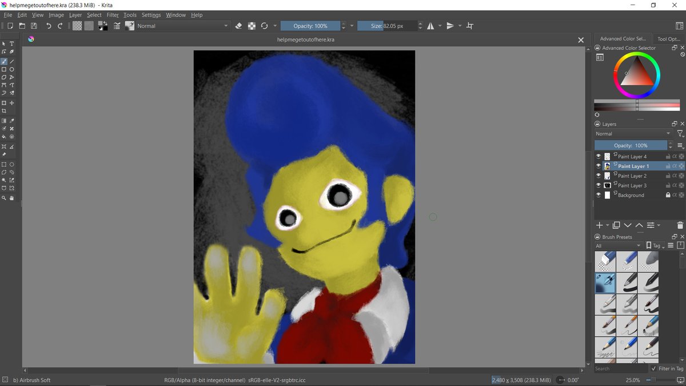Select the Elliptical Selection tool
686x386 pixels.
(x=11, y=164)
